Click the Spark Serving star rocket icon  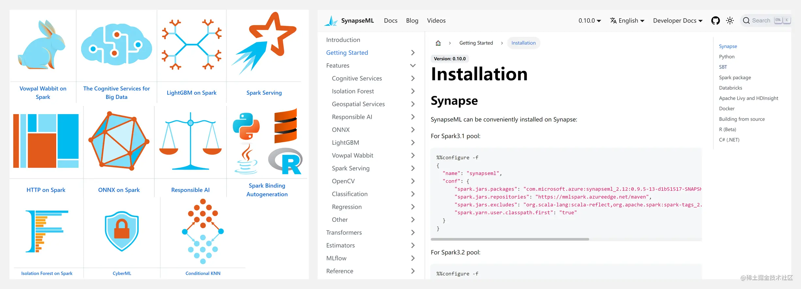pos(264,43)
